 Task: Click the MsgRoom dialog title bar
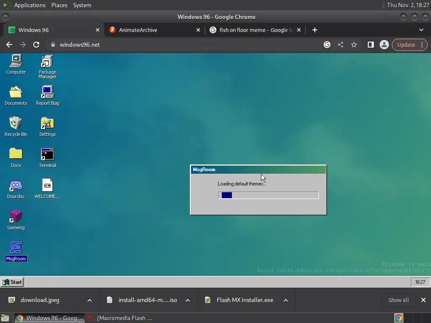click(258, 169)
